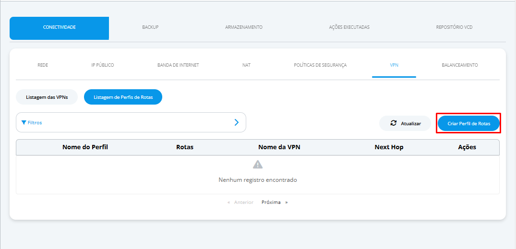Click the refresh arrows icon
Viewport: 516px width, 249px height.
tap(394, 123)
